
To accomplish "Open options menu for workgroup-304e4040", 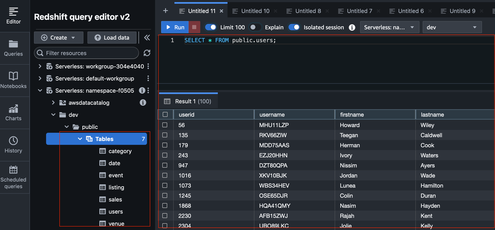I will 148,66.
